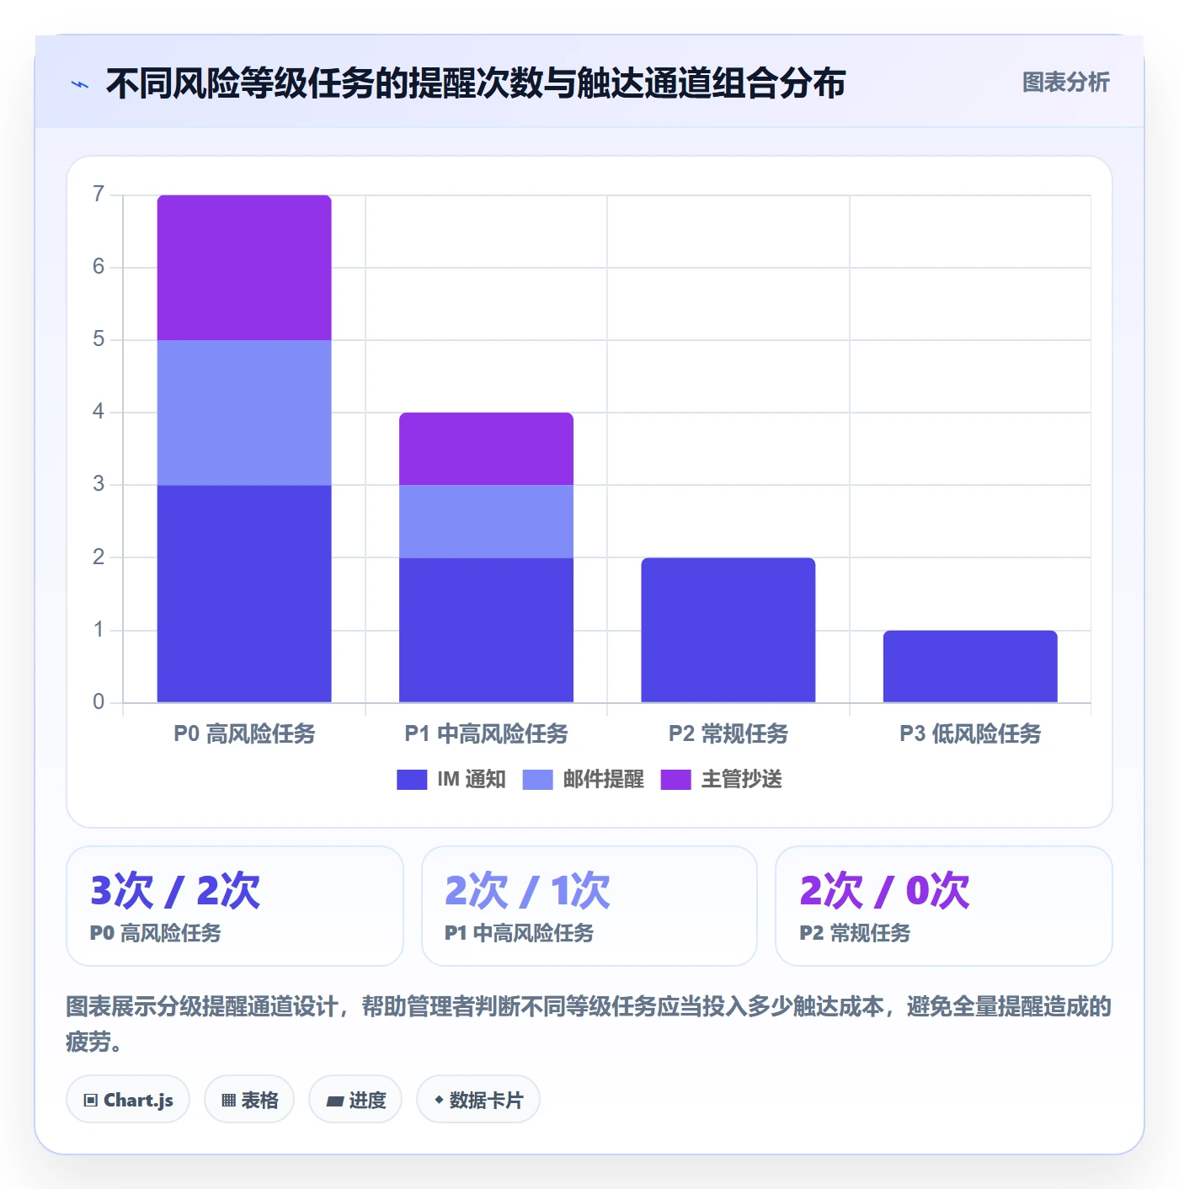1179x1189 pixels.
Task: Click the 数据卡片 tag
Action: click(478, 1100)
